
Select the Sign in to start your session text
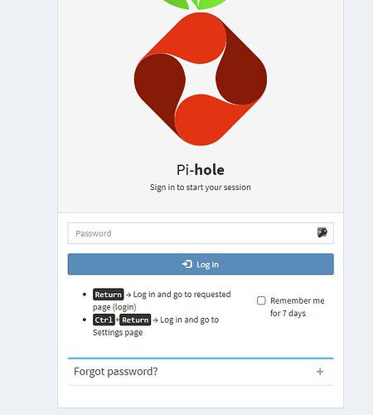pyautogui.click(x=201, y=188)
